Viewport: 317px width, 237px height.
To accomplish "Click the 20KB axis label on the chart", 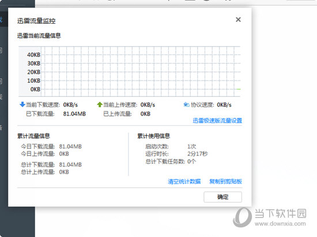I will 34,72.
